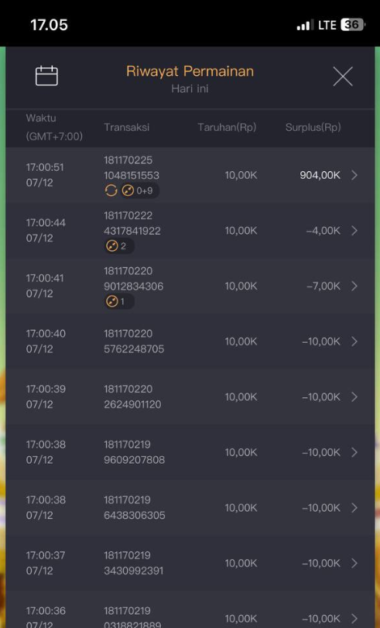This screenshot has height=628, width=380.
Task: Open details chevron for the 17:00:40 entry
Action: coord(354,341)
